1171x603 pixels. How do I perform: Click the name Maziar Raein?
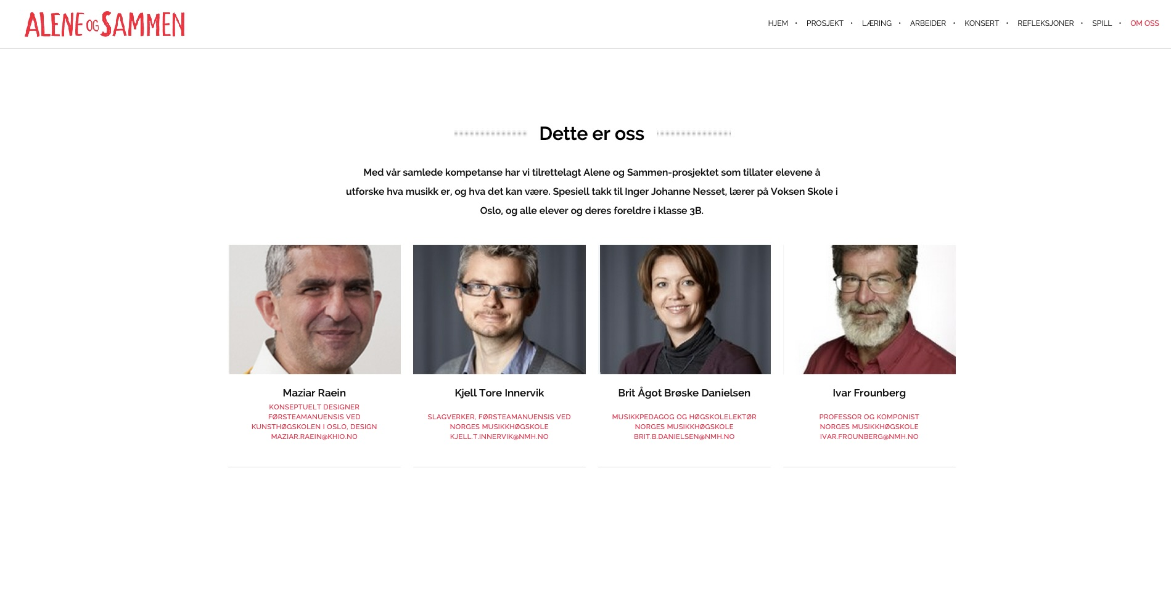point(314,393)
